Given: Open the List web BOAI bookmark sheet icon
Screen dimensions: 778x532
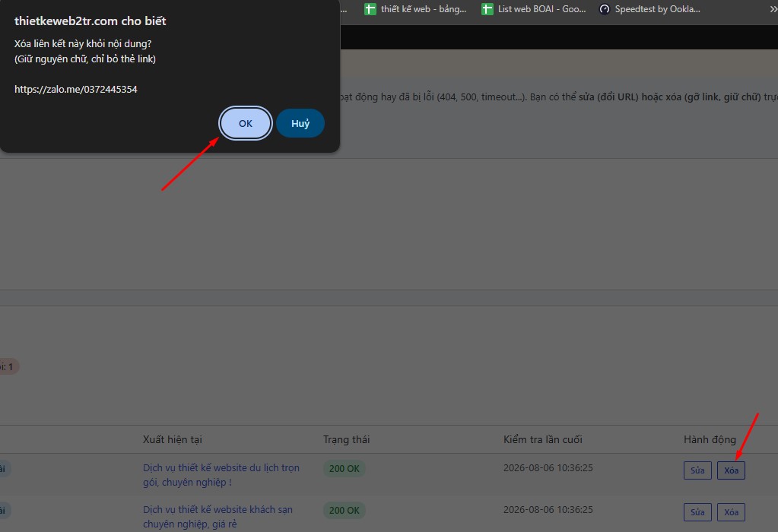Looking at the screenshot, I should coord(487,9).
